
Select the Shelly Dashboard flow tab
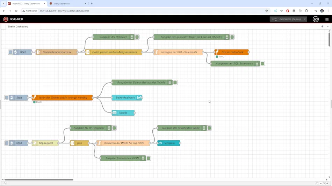(18, 26)
